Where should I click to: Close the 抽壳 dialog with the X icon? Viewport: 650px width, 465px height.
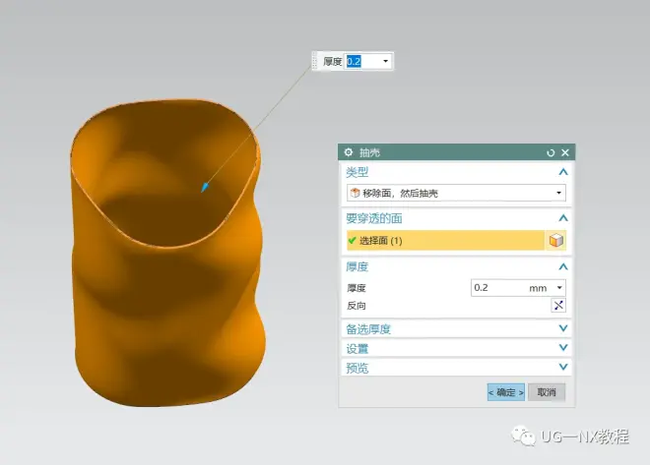565,152
